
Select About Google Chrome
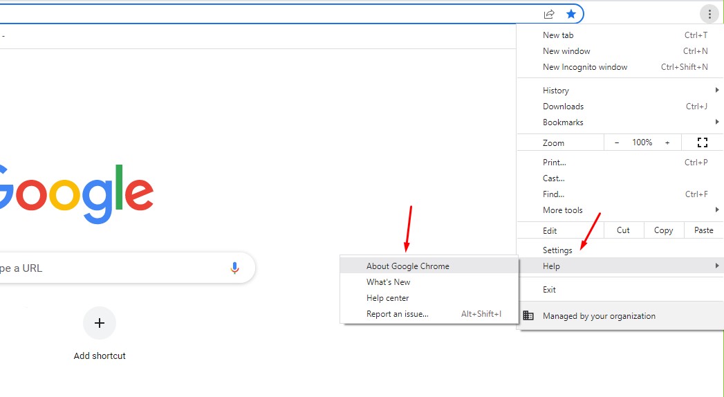429,266
